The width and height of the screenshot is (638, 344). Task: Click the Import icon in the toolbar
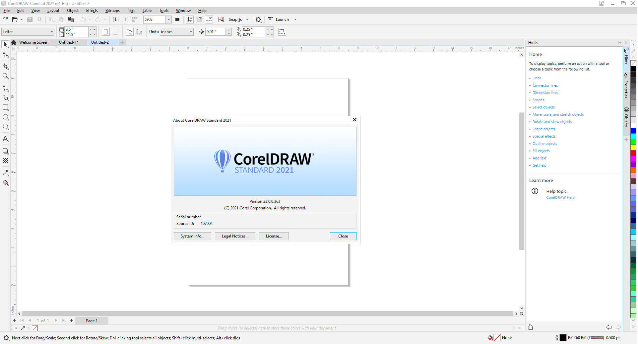click(116, 20)
